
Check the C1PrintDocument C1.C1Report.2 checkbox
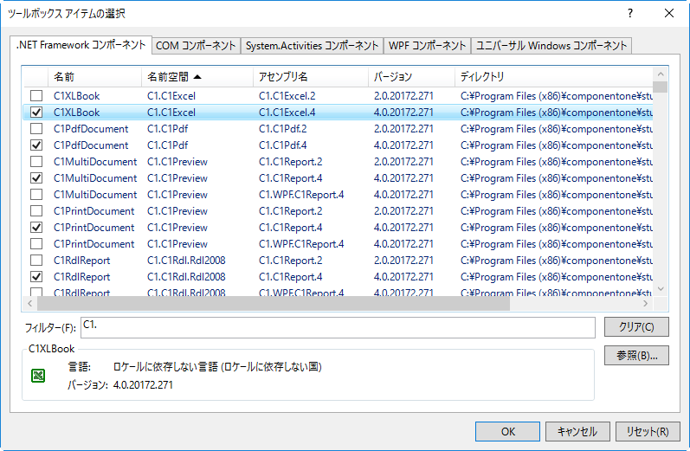(36, 210)
